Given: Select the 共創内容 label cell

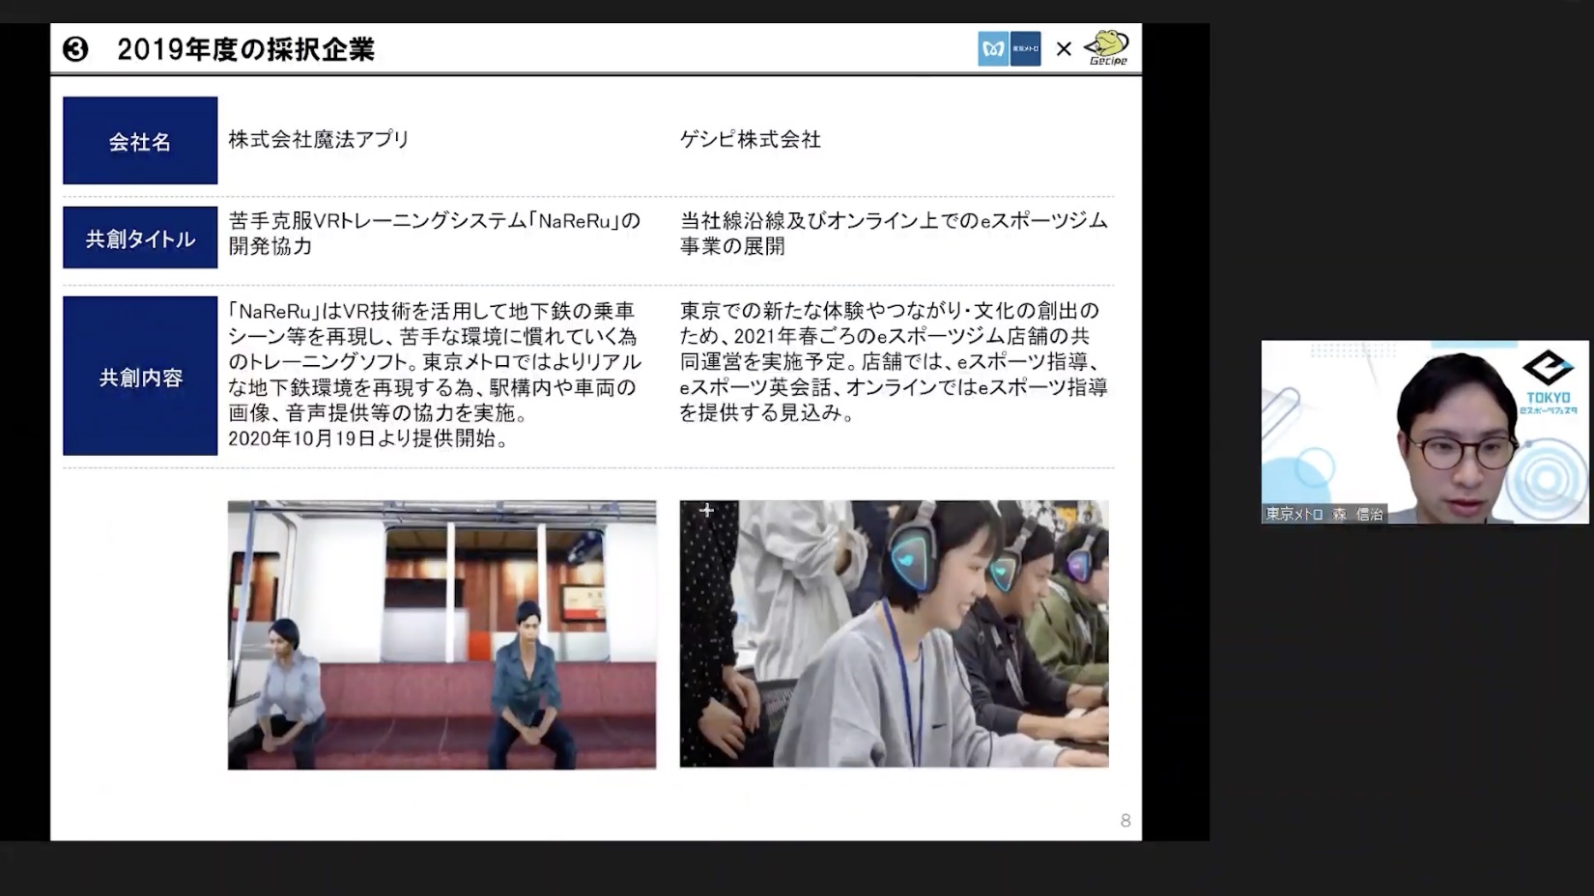Looking at the screenshot, I should click(140, 377).
